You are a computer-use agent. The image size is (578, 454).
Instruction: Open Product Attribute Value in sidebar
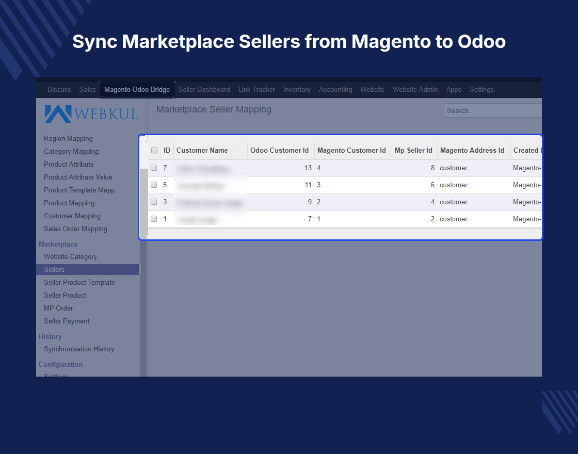[78, 177]
